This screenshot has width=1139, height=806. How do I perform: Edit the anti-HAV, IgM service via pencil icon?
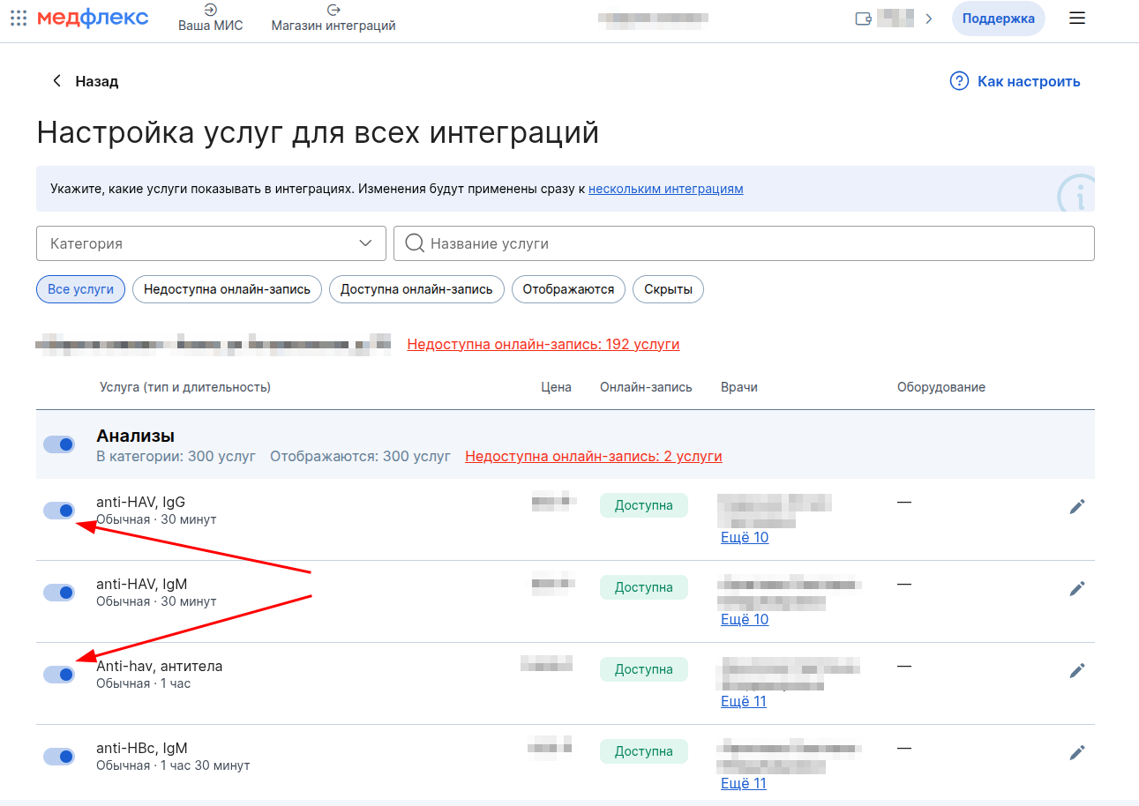(1076, 588)
